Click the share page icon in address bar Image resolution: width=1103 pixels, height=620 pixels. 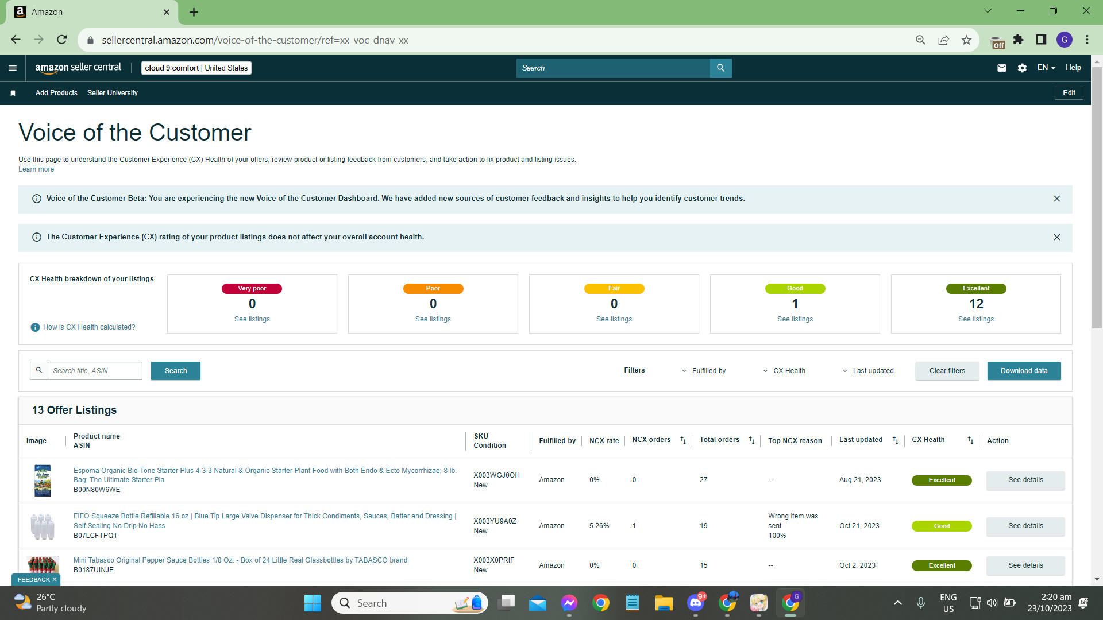coord(943,40)
